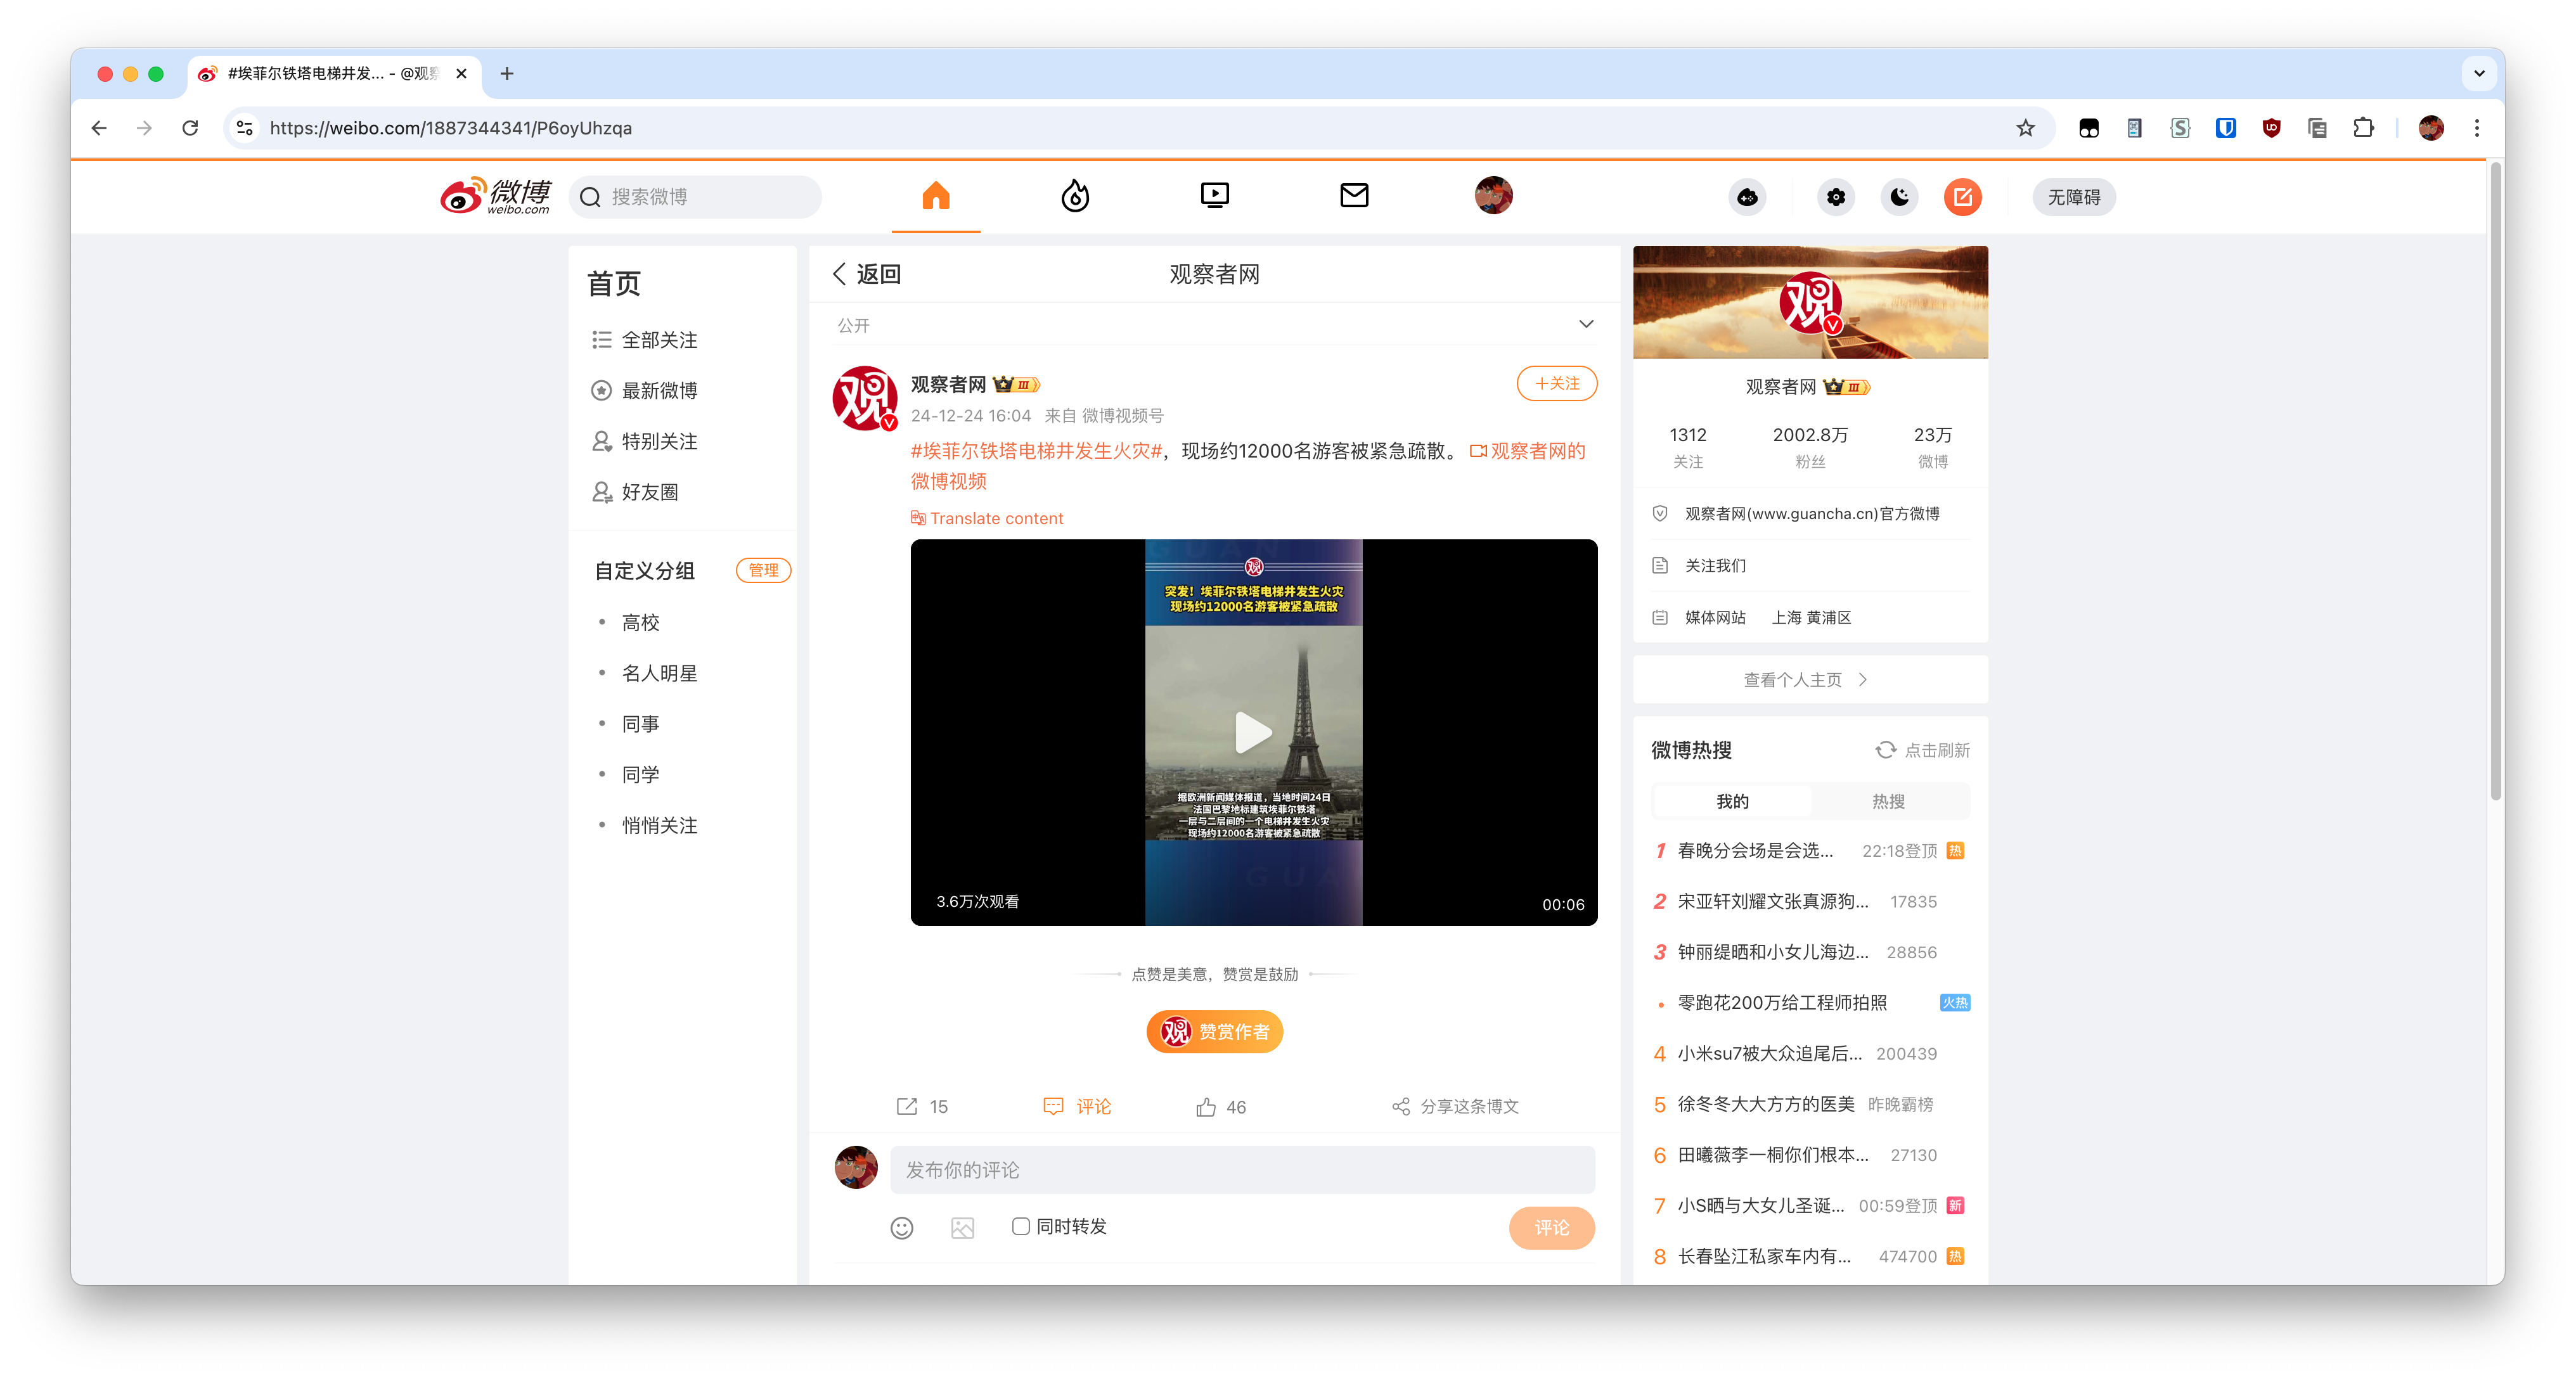This screenshot has height=1379, width=2576.
Task: Switch to the 热搜 tab
Action: (1890, 800)
